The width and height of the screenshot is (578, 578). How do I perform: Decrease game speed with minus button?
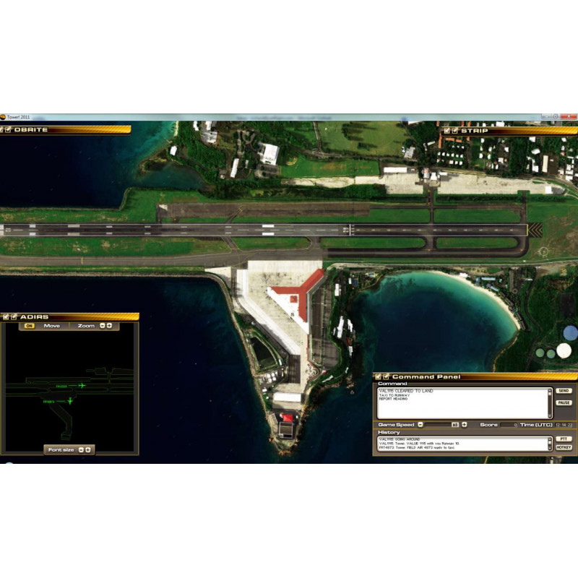[420, 425]
